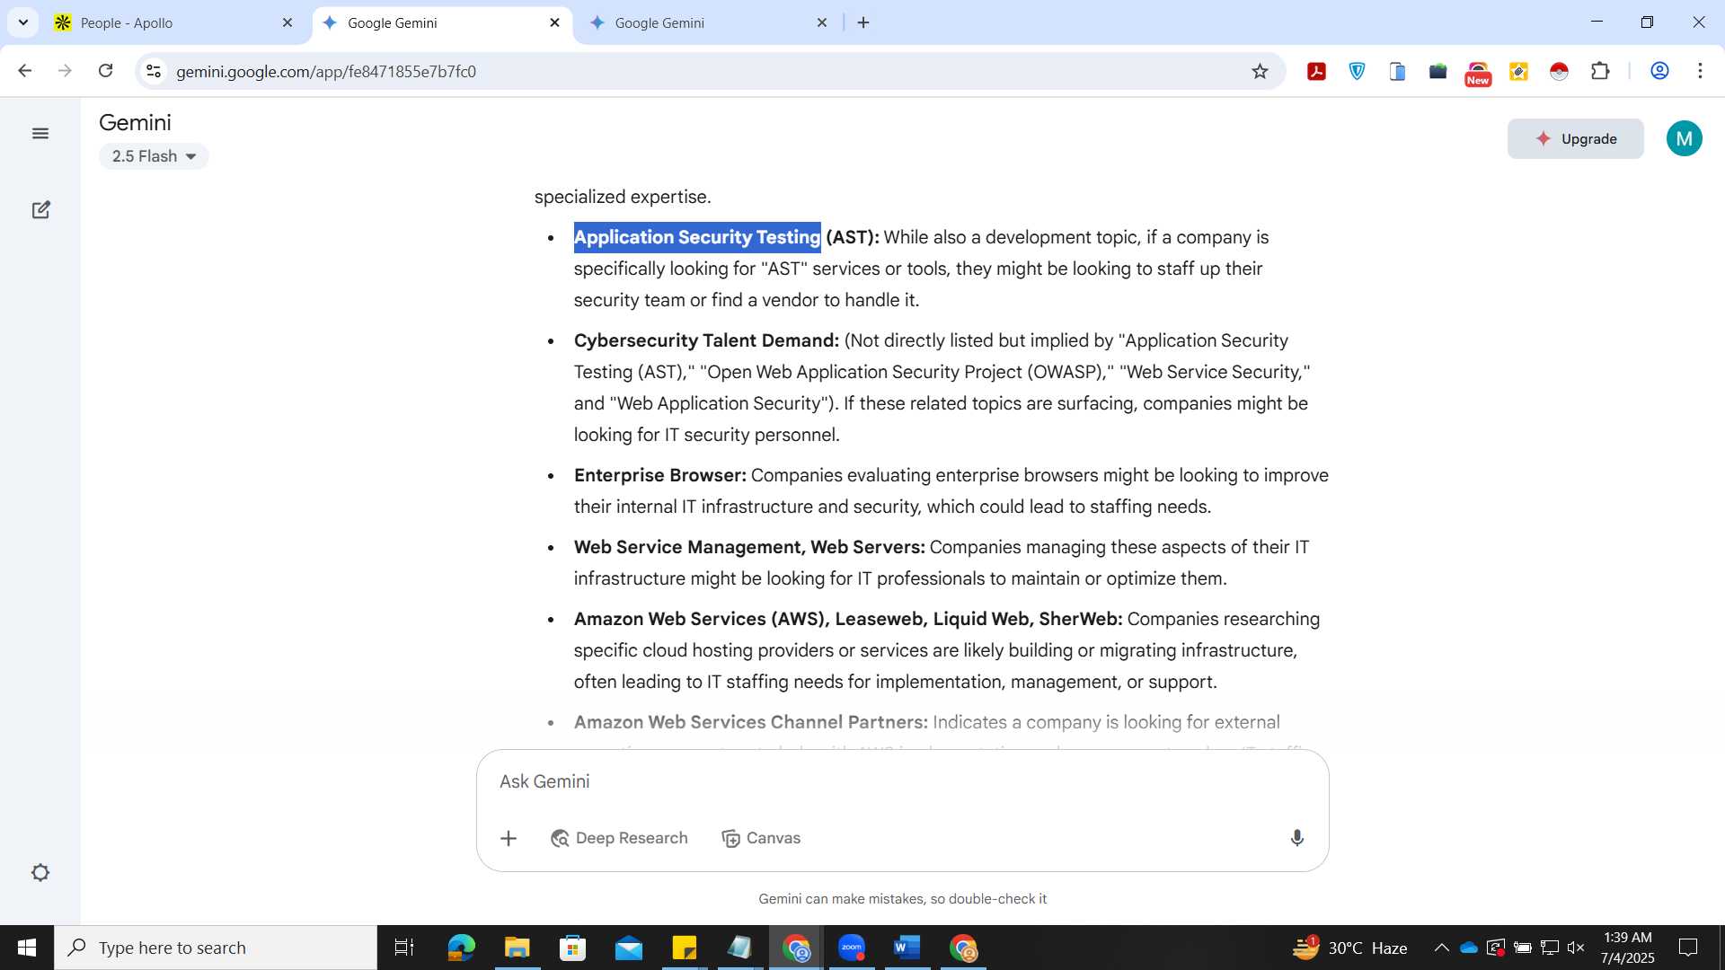Open Chrome's three-dot menu
This screenshot has width=1725, height=970.
1700,71
